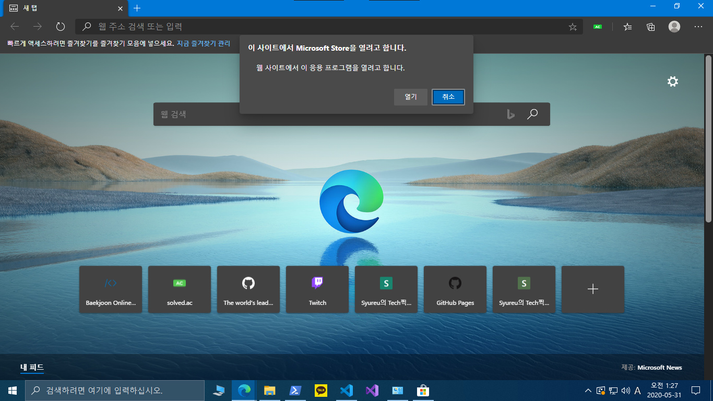Screen dimensions: 713x401
Task: Click the magnifier search icon in web search
Action: point(532,114)
